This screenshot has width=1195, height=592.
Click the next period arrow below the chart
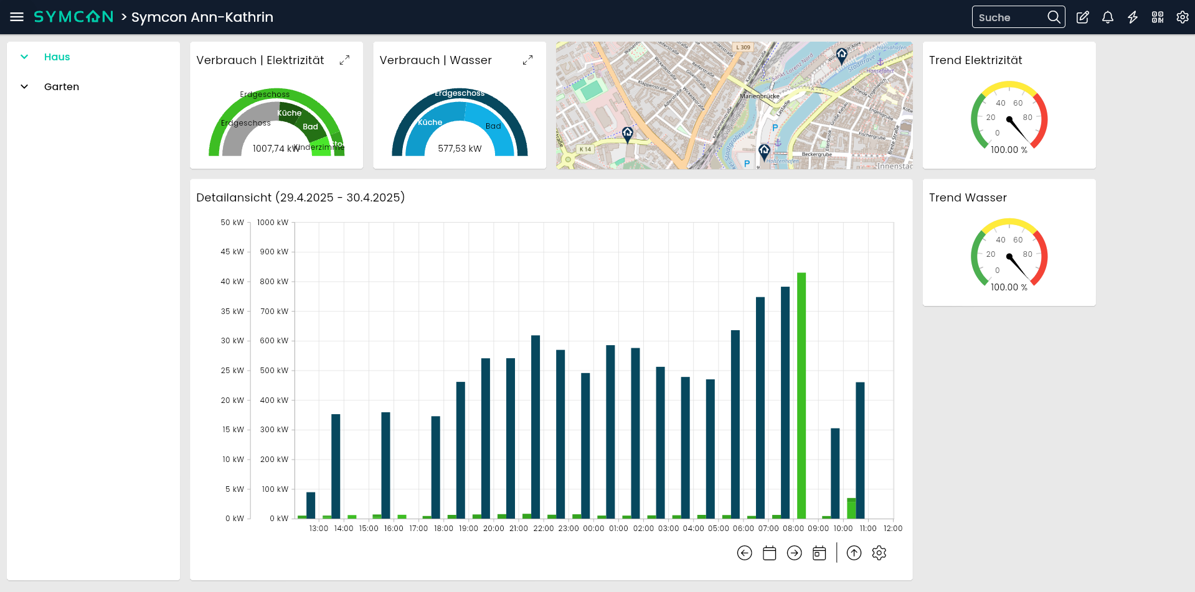794,553
